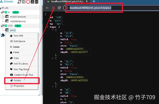Click the black server-stack icon beside the red circle
159x104 pixels.
pos(32,2)
